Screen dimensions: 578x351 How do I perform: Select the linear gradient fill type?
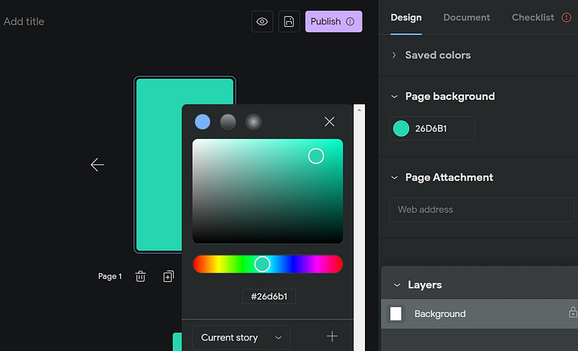(x=228, y=122)
